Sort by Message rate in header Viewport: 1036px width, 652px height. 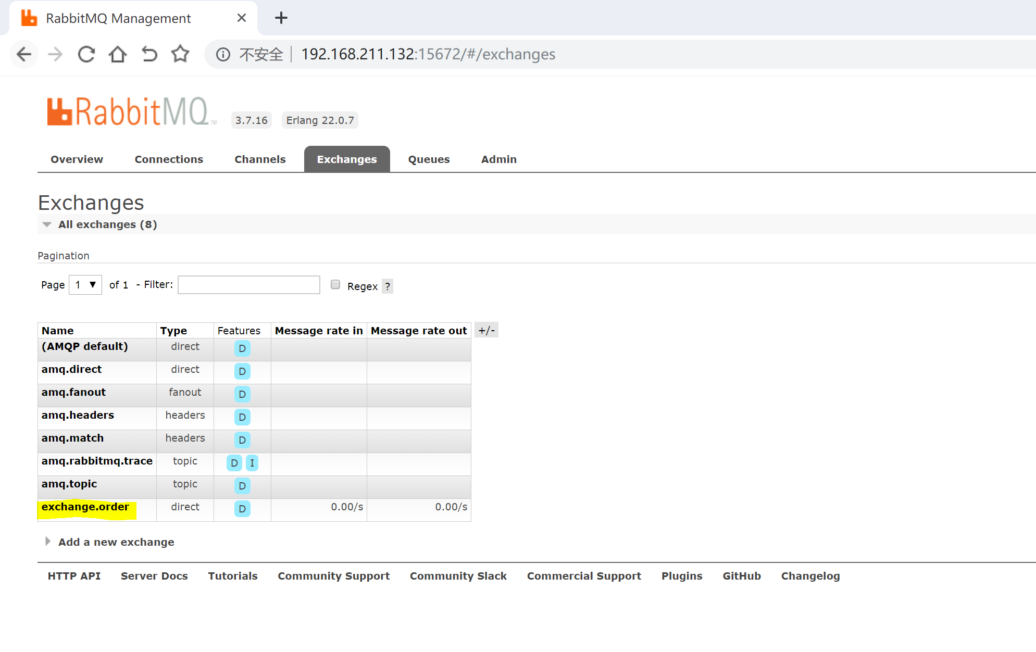(x=319, y=331)
